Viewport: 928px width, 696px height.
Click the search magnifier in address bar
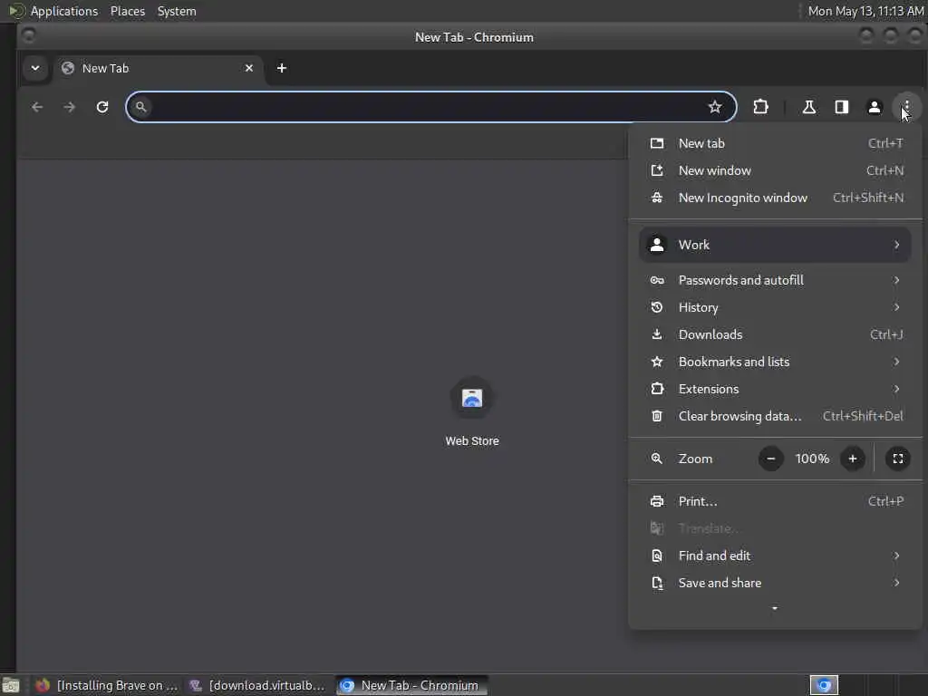[x=140, y=107]
